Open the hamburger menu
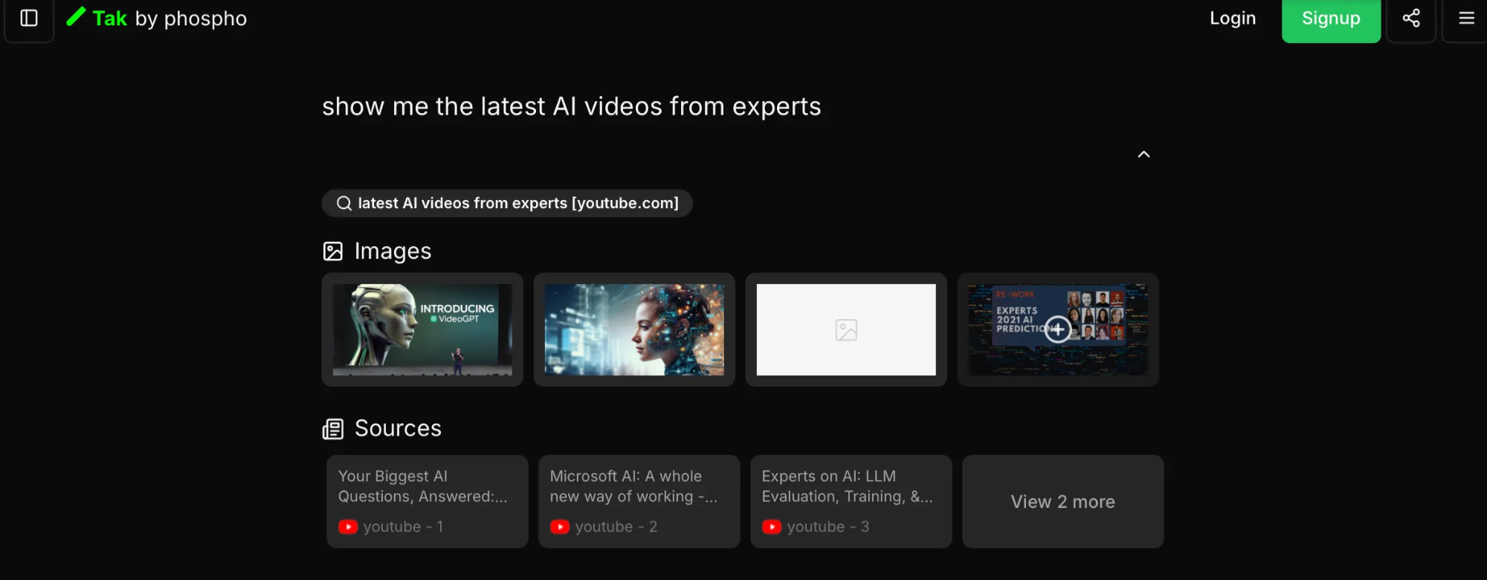 [1466, 18]
